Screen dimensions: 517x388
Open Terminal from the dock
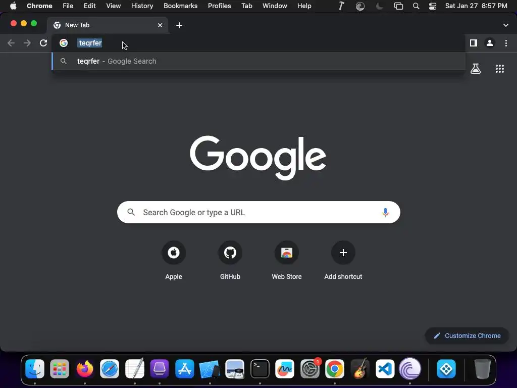tap(260, 368)
